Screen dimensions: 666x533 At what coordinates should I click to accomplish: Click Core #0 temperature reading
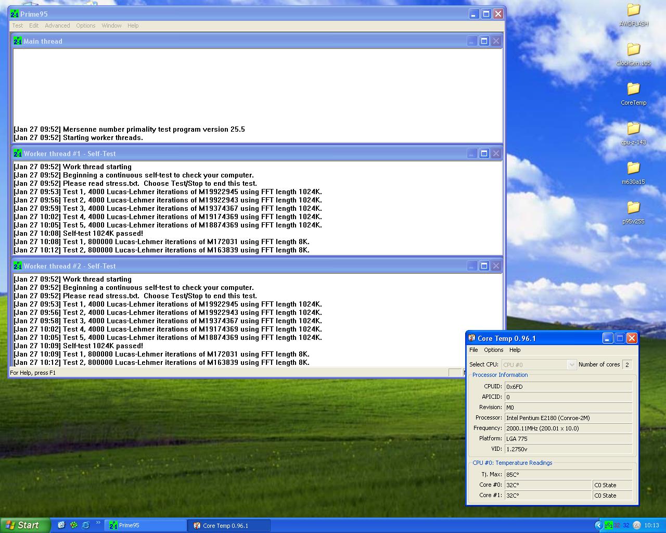point(548,485)
